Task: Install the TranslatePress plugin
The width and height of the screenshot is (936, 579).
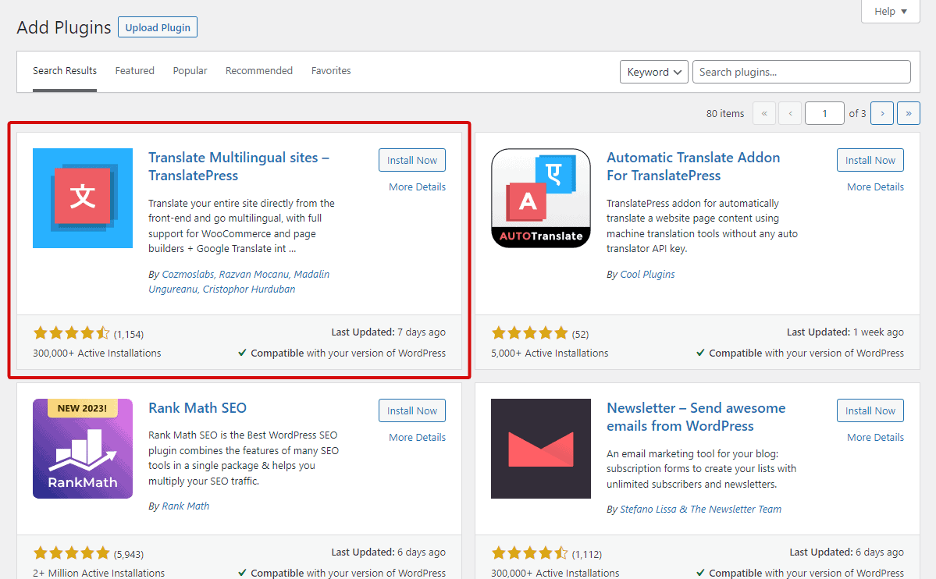Action: [411, 160]
